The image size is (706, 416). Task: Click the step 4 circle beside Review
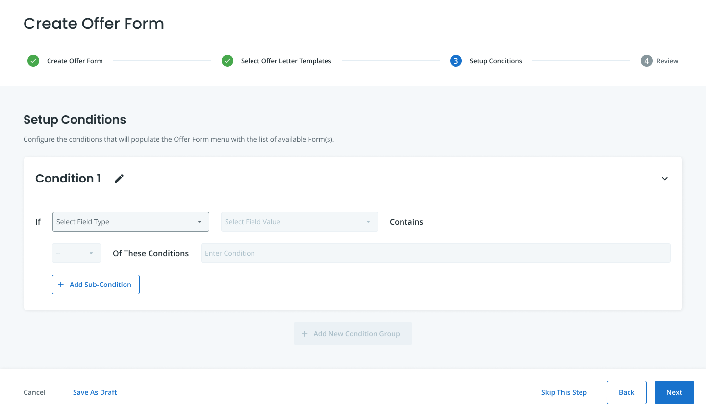point(646,61)
